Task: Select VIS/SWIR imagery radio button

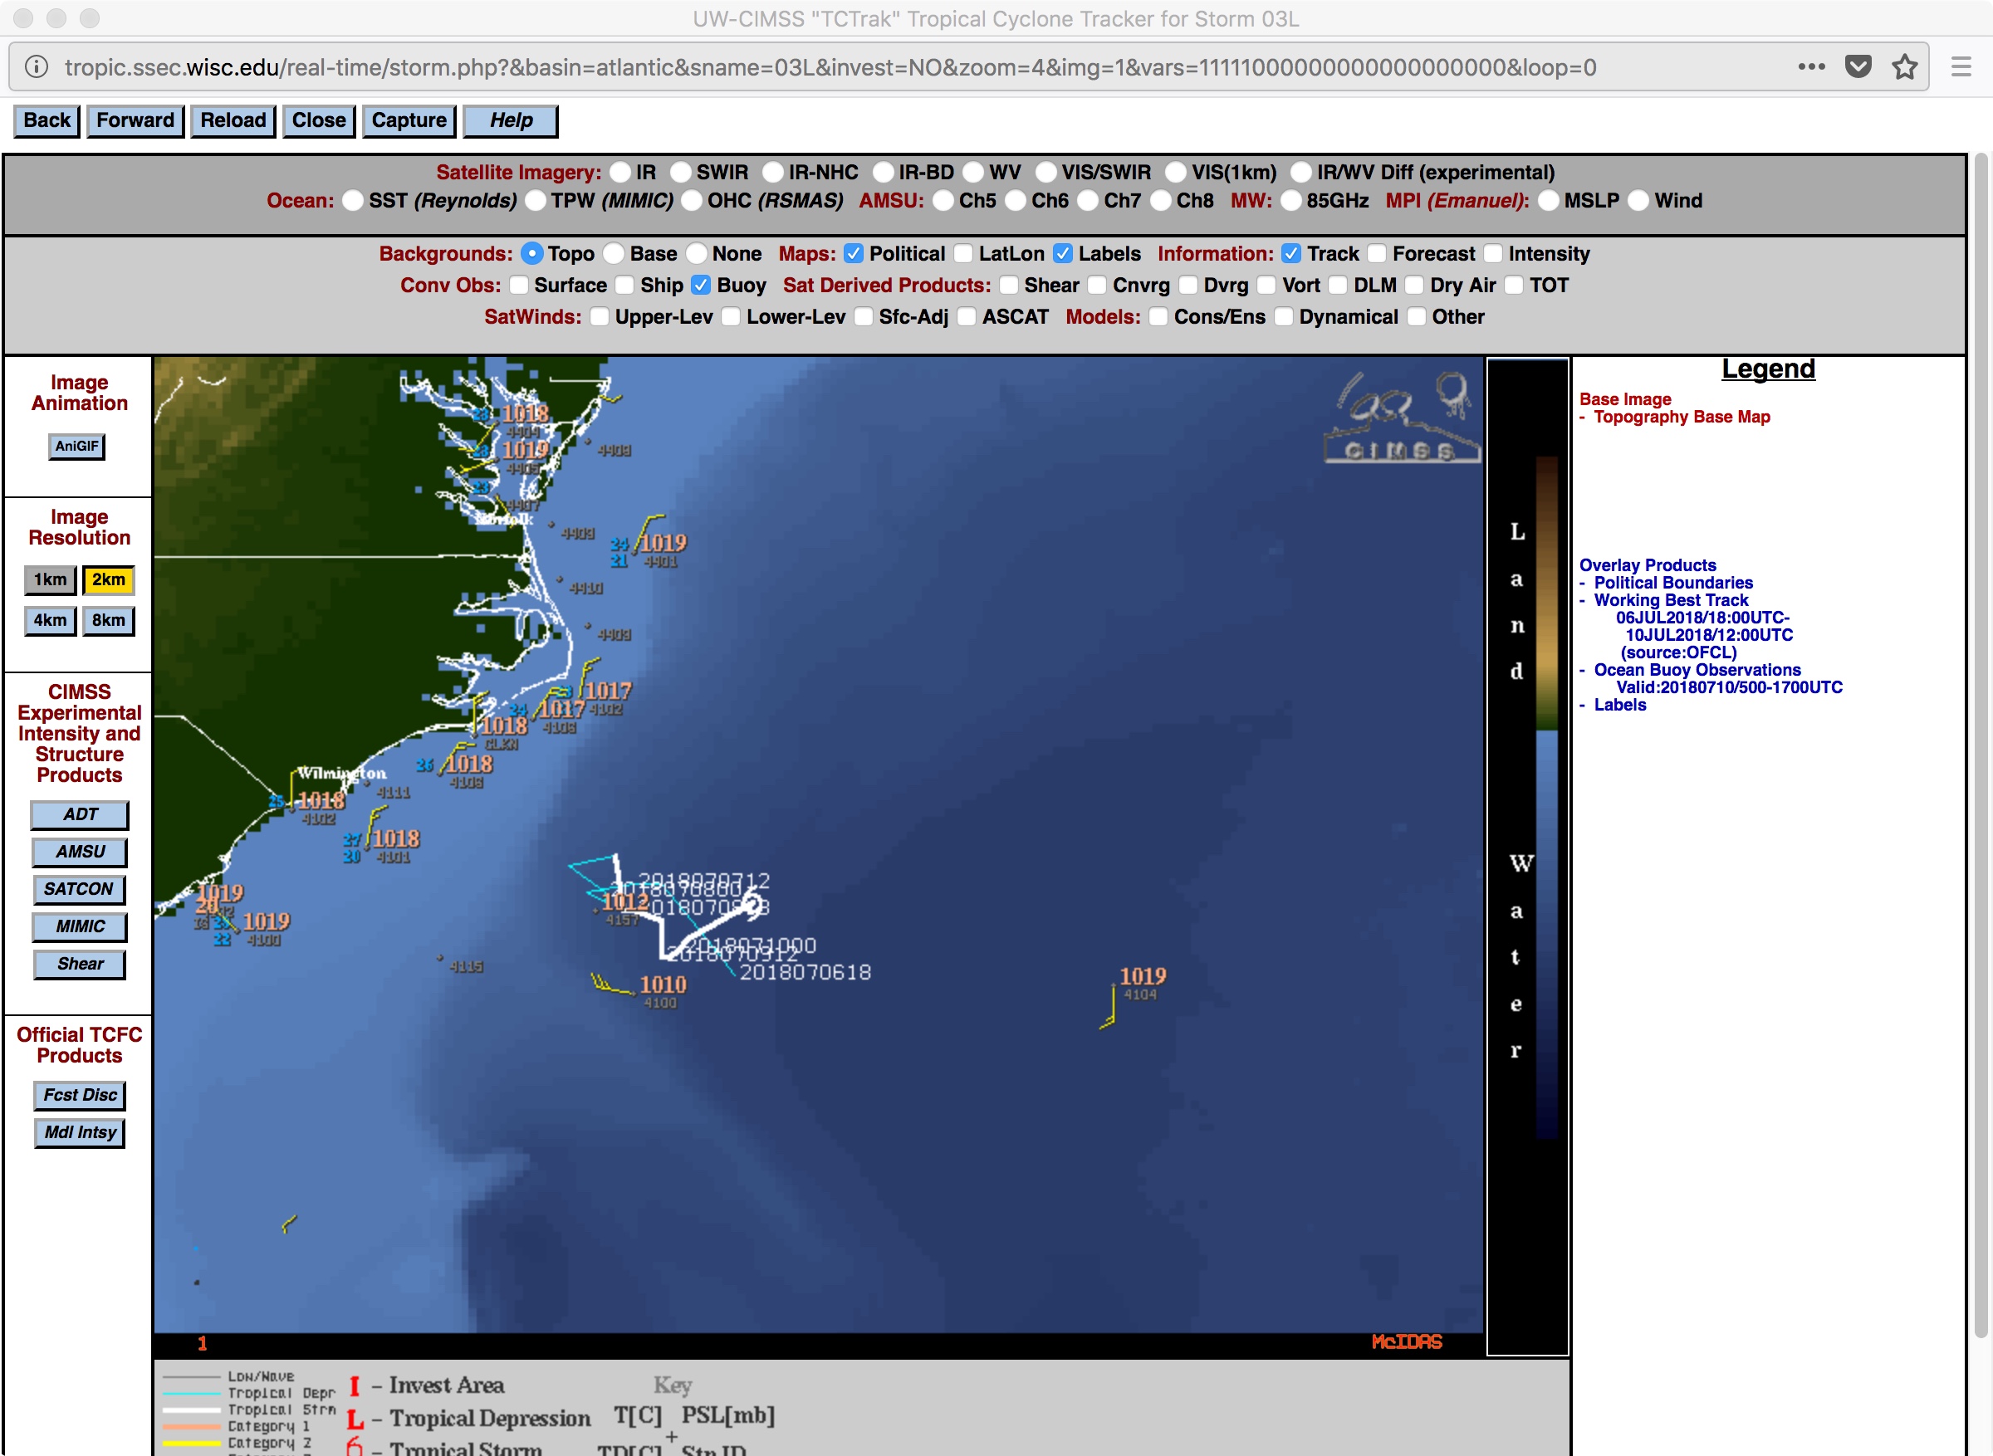Action: point(1045,172)
